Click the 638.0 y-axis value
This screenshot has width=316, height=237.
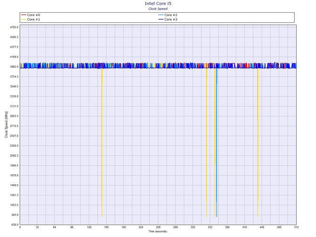point(14,225)
